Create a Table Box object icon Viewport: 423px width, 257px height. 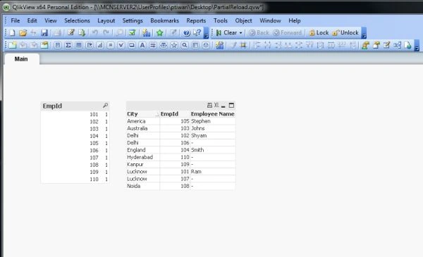pyautogui.click(x=78, y=45)
